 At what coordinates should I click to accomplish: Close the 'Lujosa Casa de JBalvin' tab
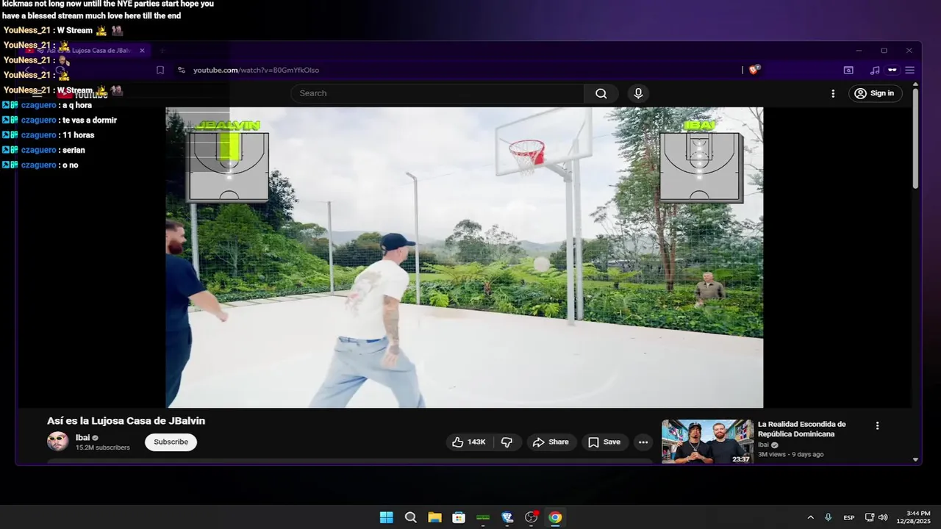[142, 51]
